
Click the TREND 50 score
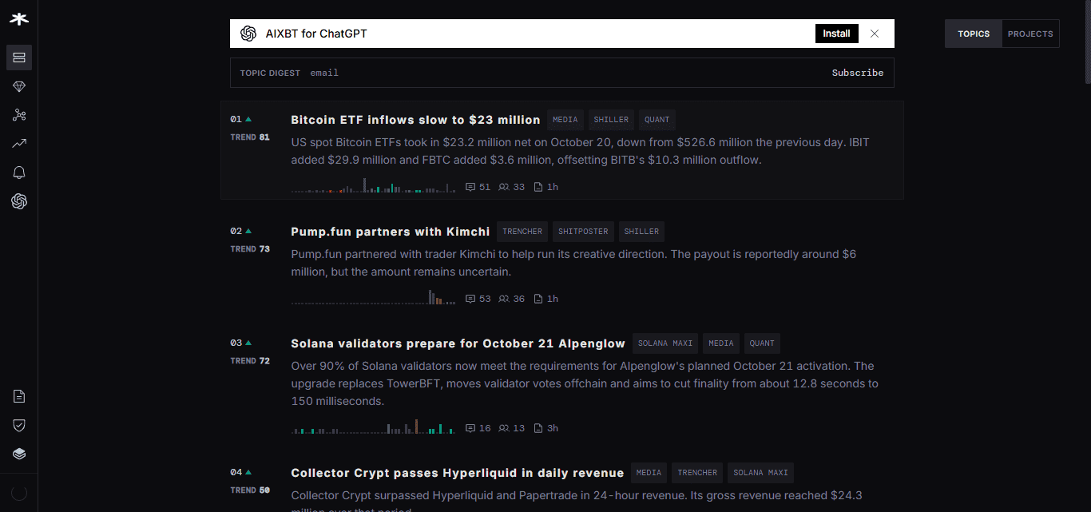pos(250,490)
